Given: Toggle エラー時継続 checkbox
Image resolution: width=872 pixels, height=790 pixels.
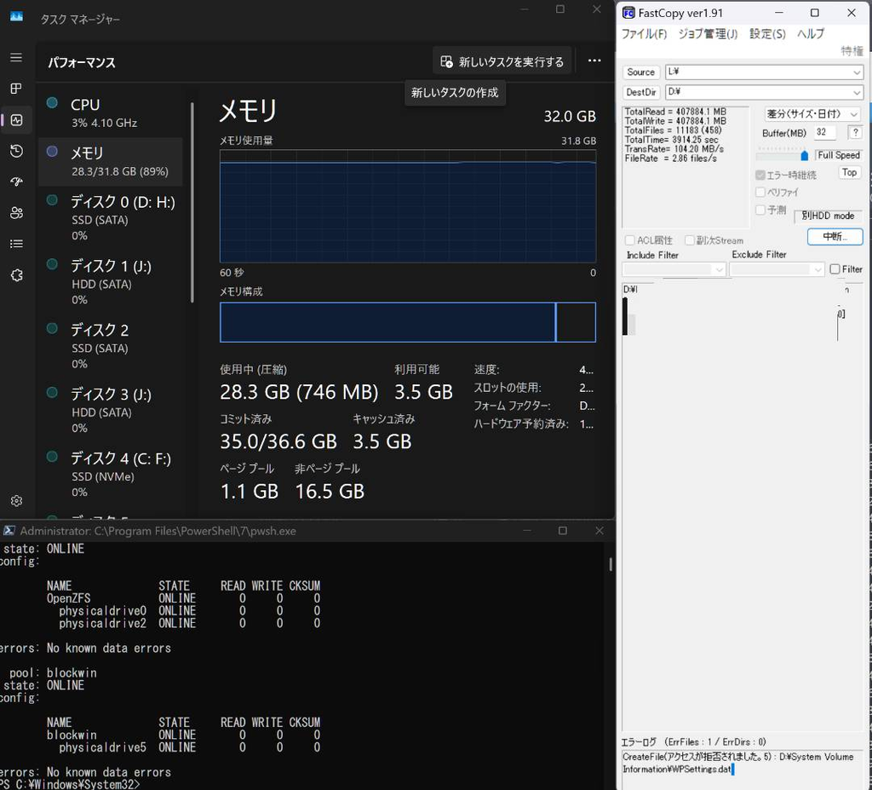Looking at the screenshot, I should click(x=760, y=175).
